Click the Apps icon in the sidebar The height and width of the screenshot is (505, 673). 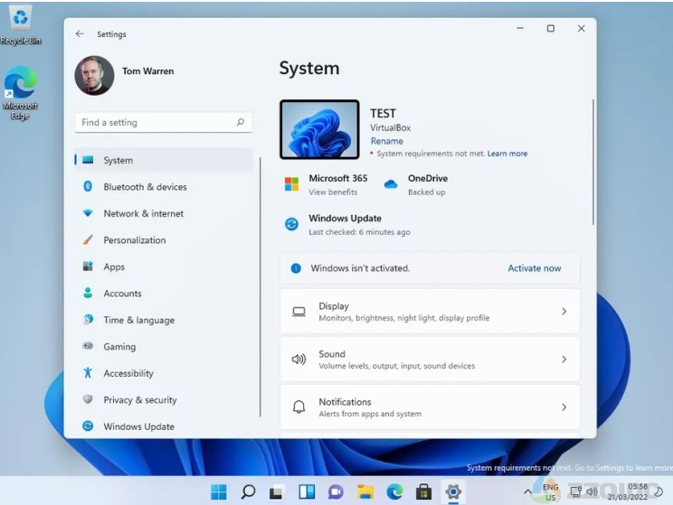click(x=88, y=267)
